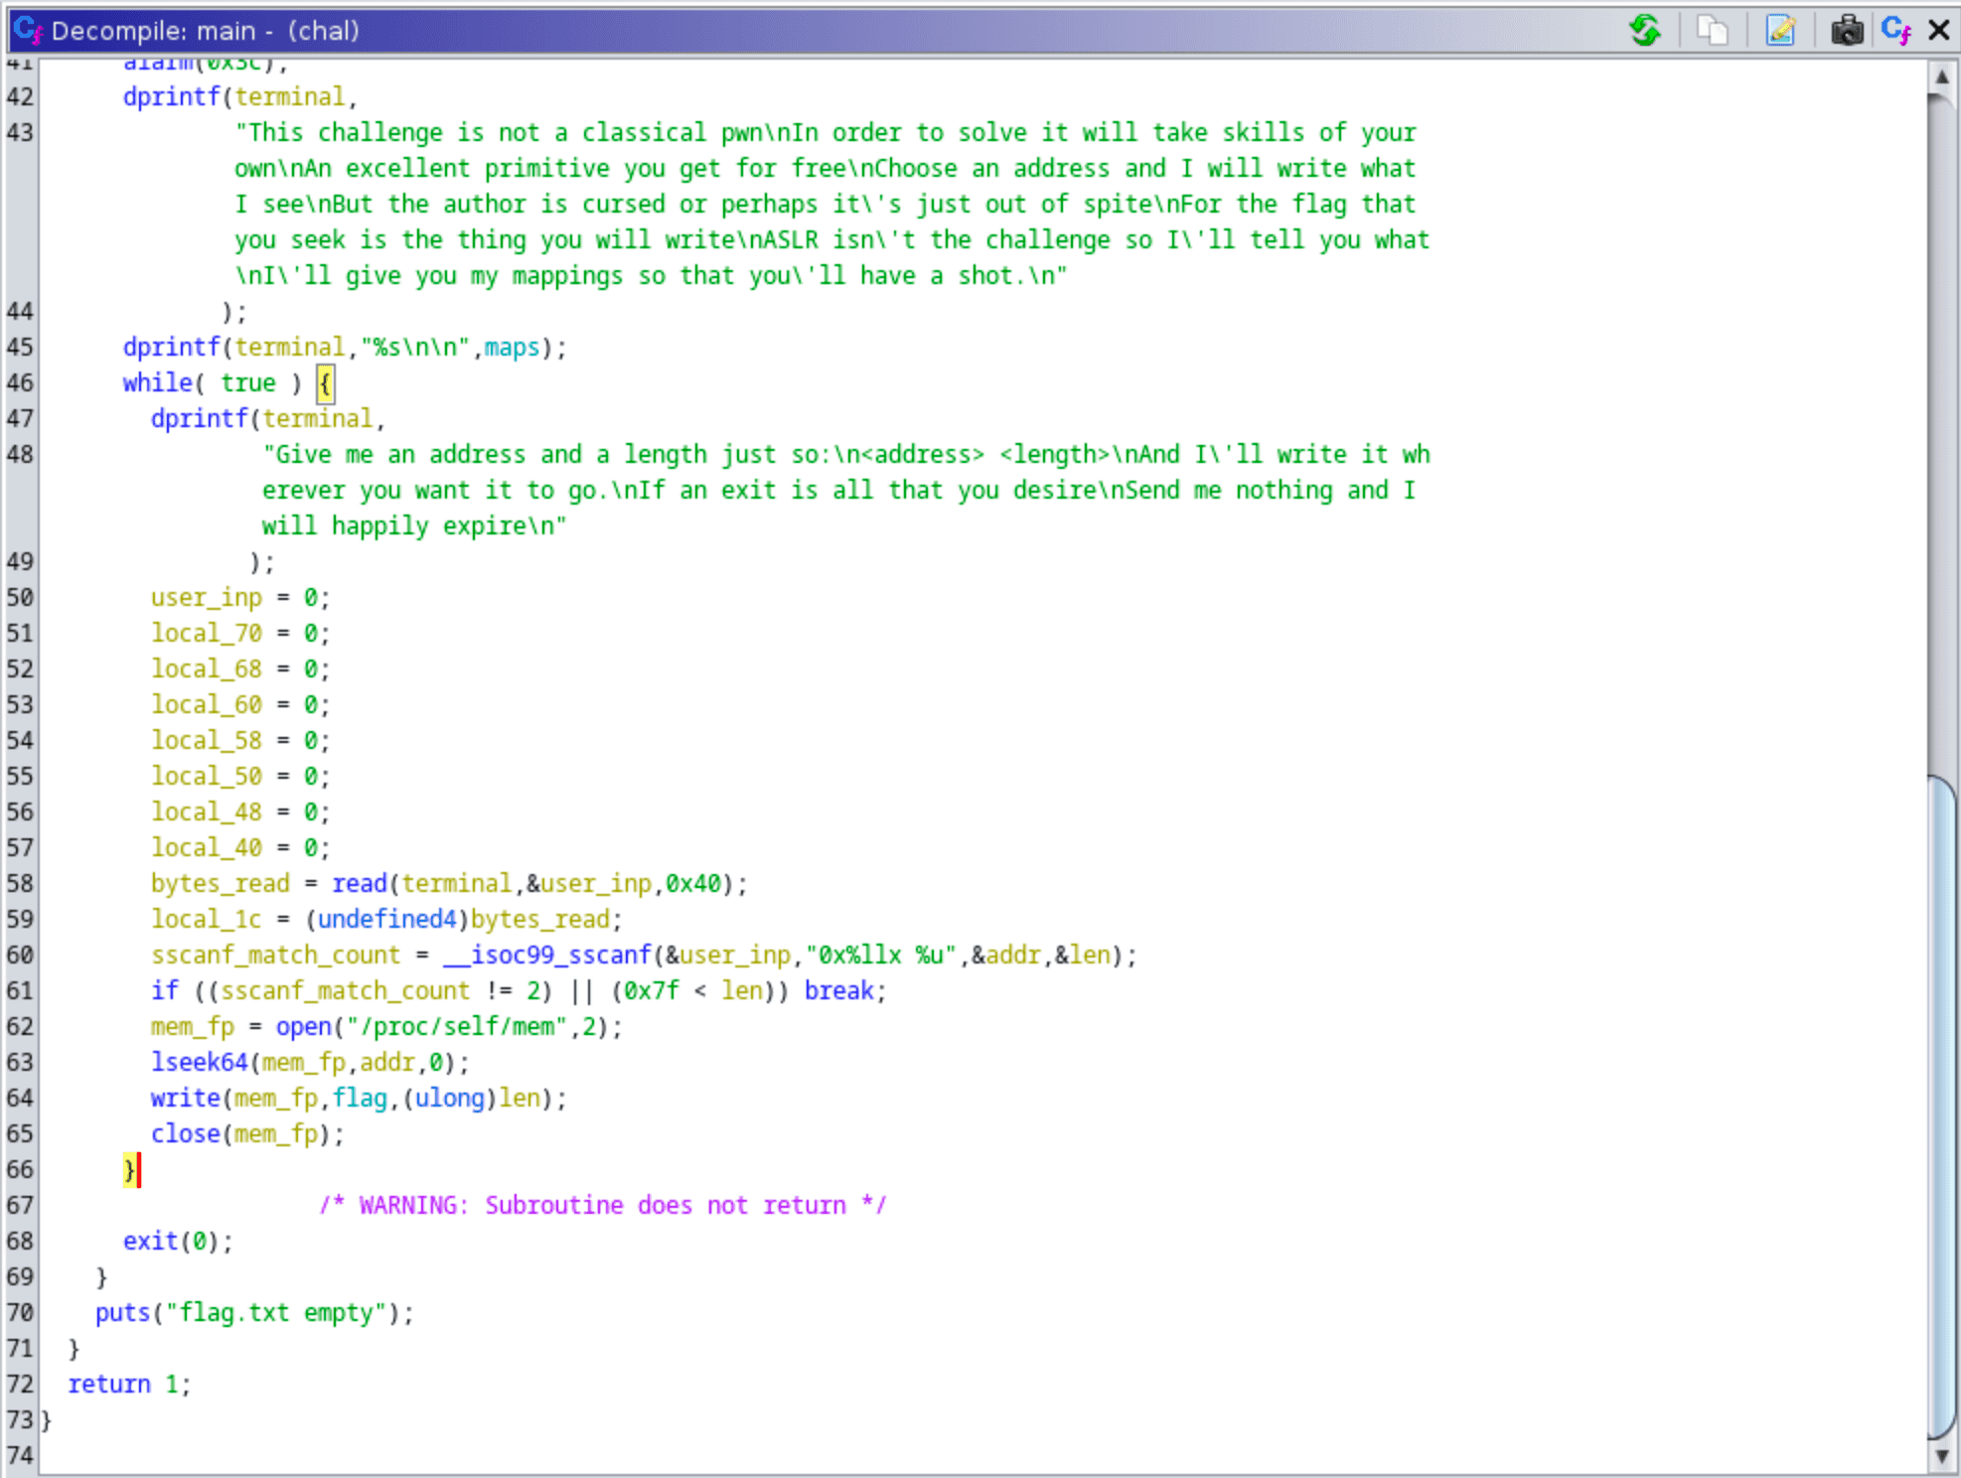Viewport: 1961px width, 1478px height.
Task: Open the Export decompiled function notepad icon
Action: tap(1780, 31)
